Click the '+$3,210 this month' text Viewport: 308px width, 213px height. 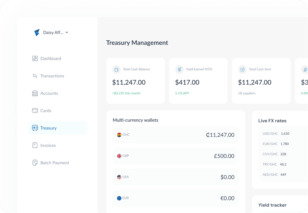pyautogui.click(x=126, y=93)
